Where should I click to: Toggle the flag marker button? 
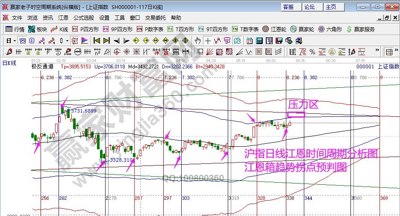click(x=84, y=41)
